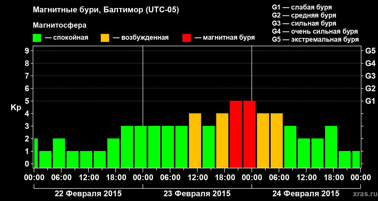Image resolution: width=378 pixels, height=201 pixels.
Task: Click the first red Kp 5 bar
Action: click(x=236, y=134)
